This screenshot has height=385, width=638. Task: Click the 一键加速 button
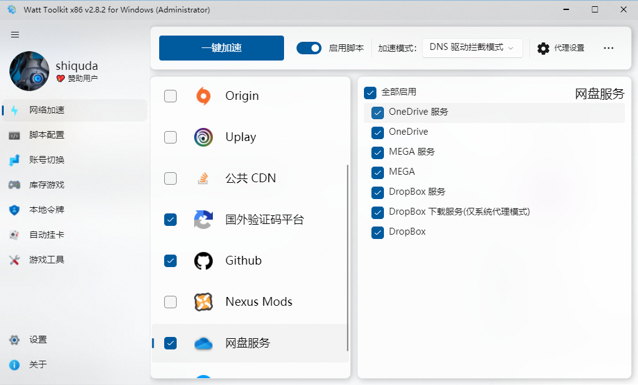(222, 48)
